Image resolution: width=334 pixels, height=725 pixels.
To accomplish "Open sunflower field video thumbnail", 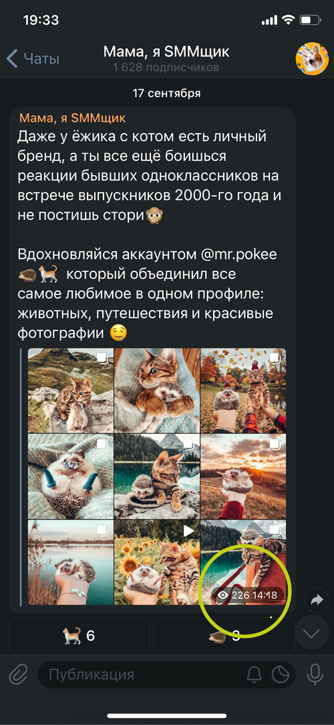I will [x=157, y=562].
